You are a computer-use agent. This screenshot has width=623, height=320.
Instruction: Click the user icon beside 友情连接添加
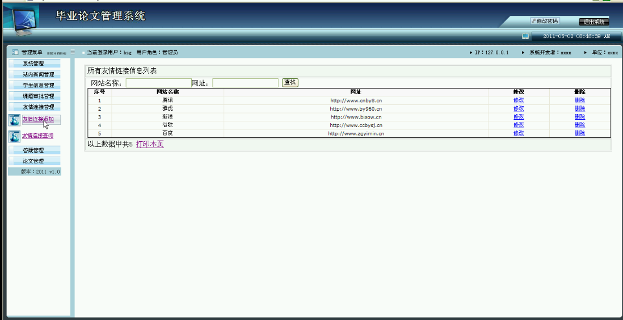pos(14,120)
